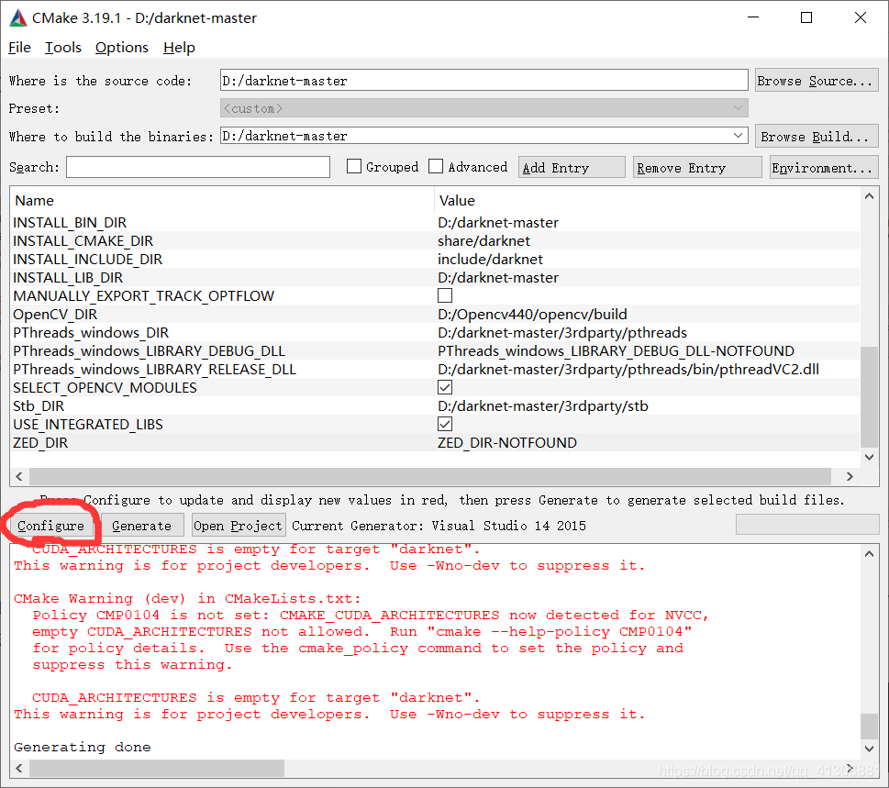
Task: Open the Options menu
Action: coord(121,48)
